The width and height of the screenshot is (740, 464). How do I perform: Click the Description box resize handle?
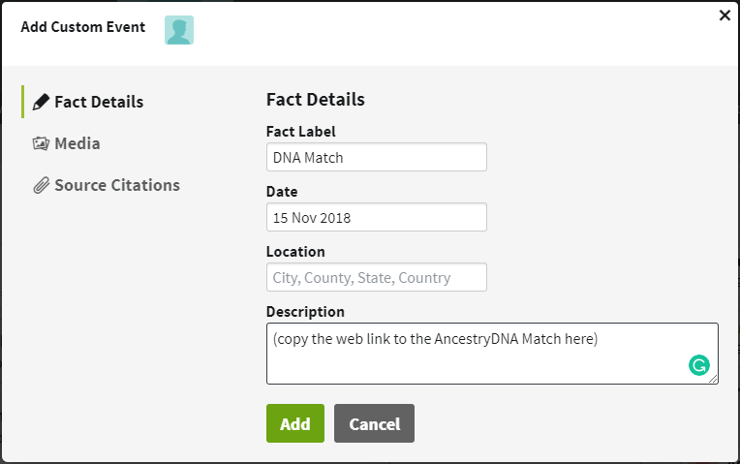(714, 380)
